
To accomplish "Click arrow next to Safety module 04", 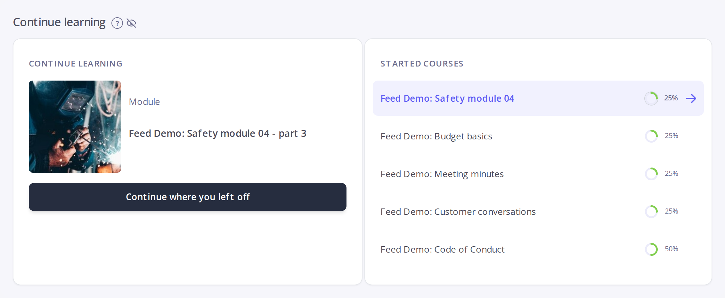I will (x=691, y=98).
